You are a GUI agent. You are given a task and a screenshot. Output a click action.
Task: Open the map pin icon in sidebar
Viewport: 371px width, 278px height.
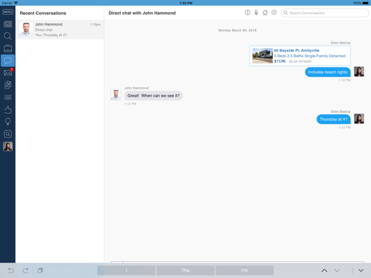point(8,122)
